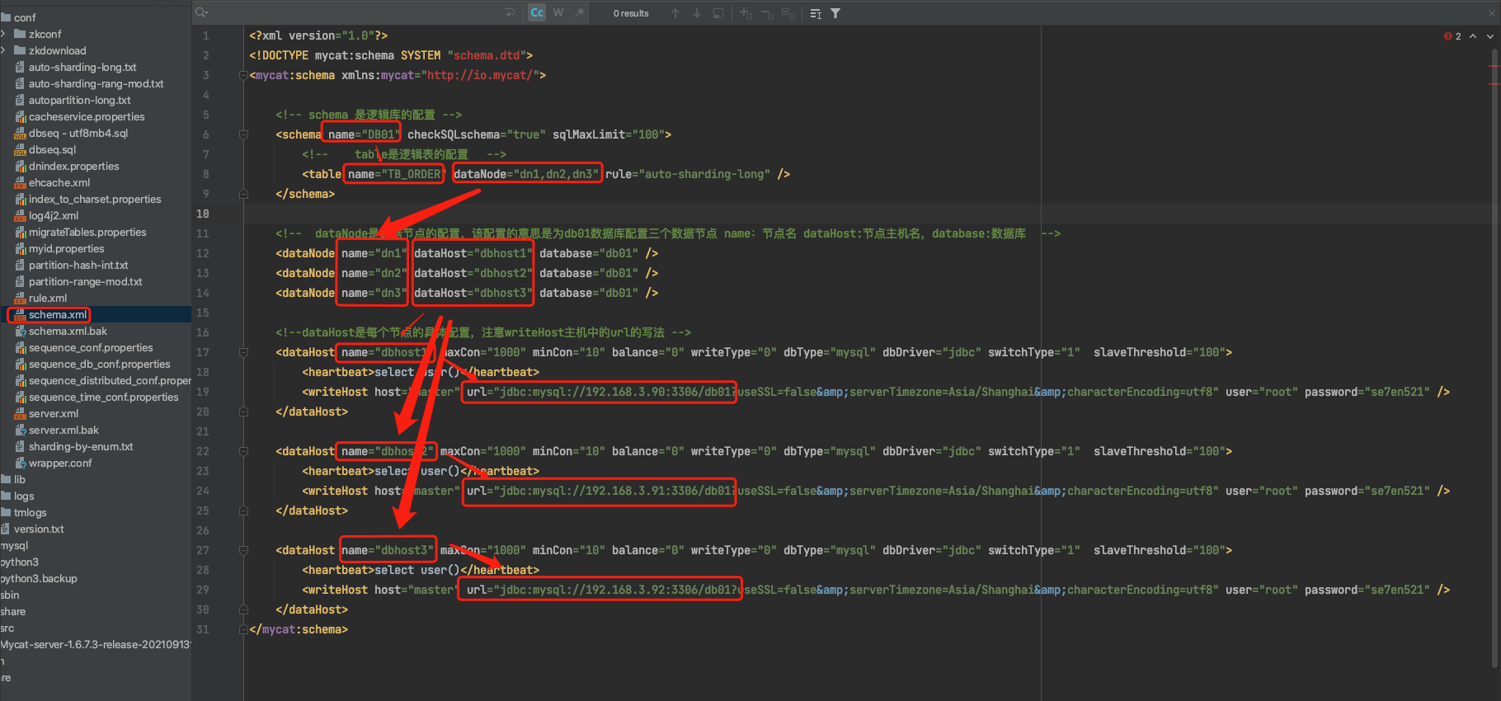Enable Regex search option
The height and width of the screenshot is (701, 1501).
[580, 13]
